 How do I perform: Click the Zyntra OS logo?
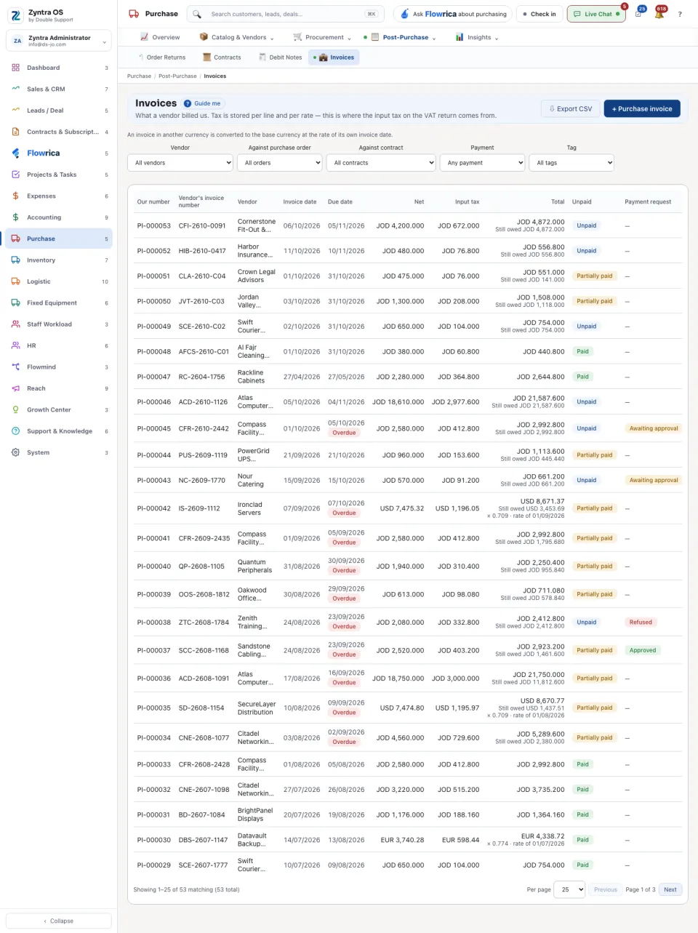16,15
